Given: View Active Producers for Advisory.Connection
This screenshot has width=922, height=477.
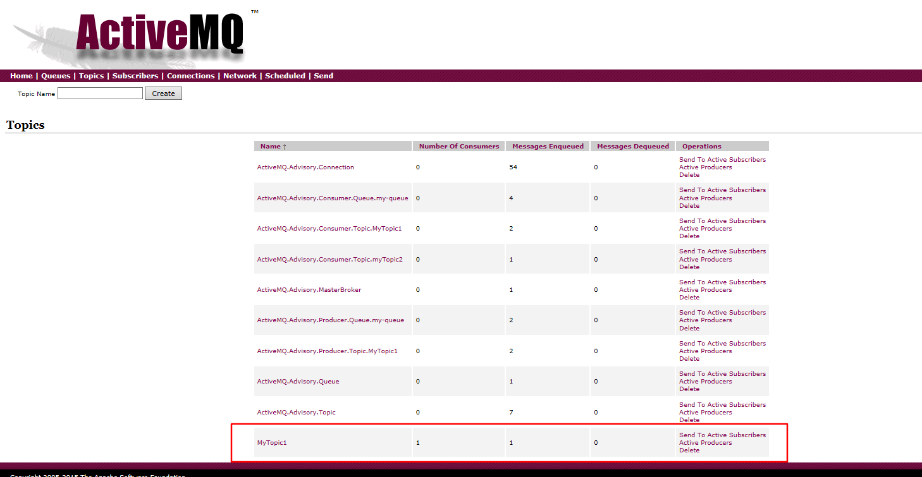Looking at the screenshot, I should click(x=705, y=167).
